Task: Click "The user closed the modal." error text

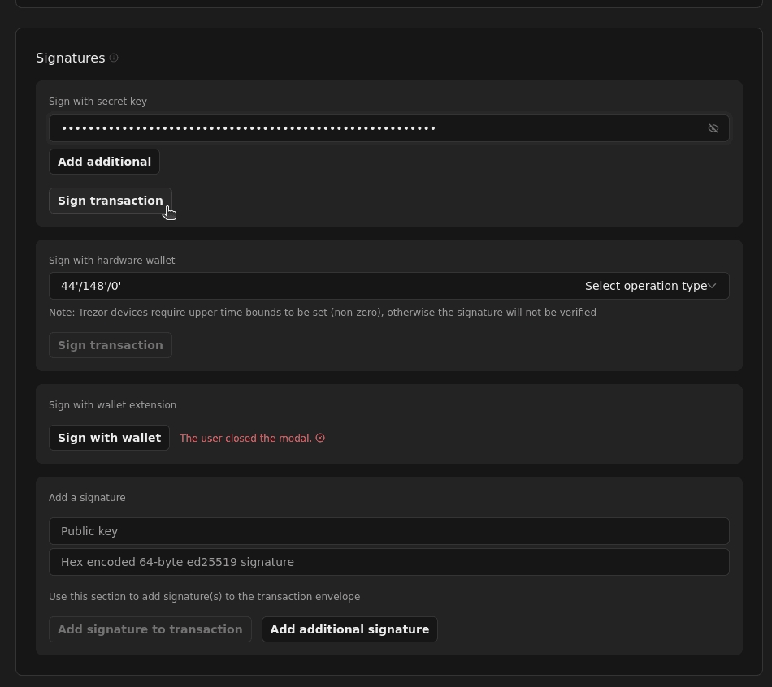Action: click(245, 438)
